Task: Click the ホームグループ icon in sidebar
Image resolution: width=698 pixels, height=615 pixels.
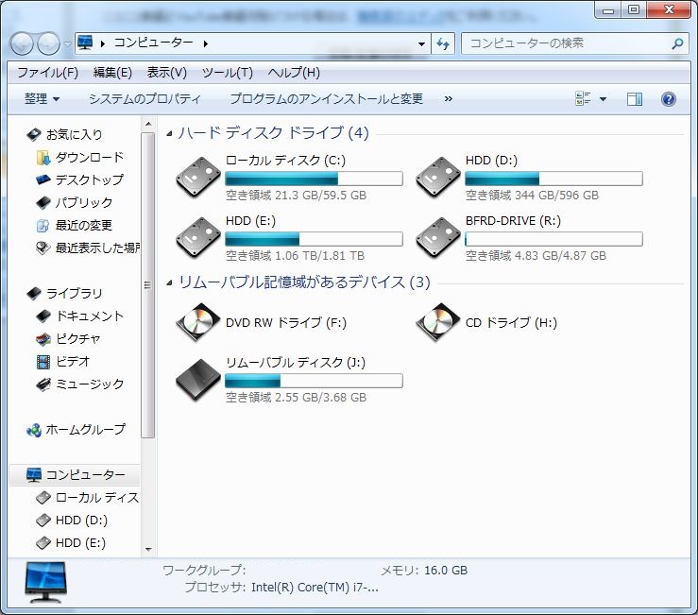Action: 34,430
